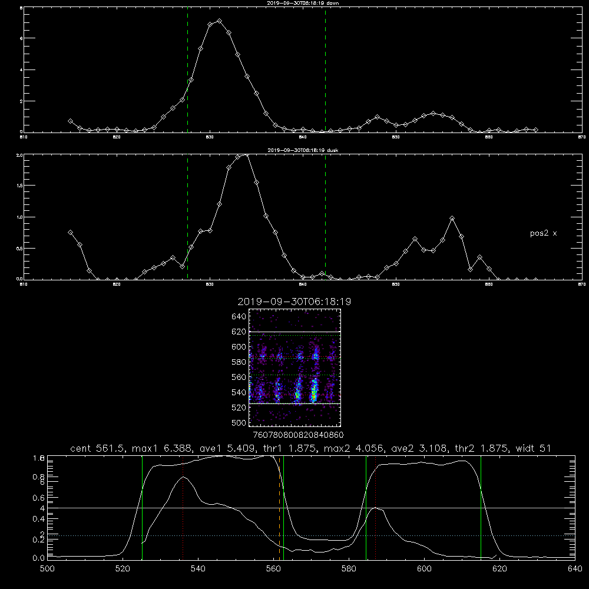Click bottom plot x-axis label '560'
This screenshot has height=589, width=589.
point(273,569)
